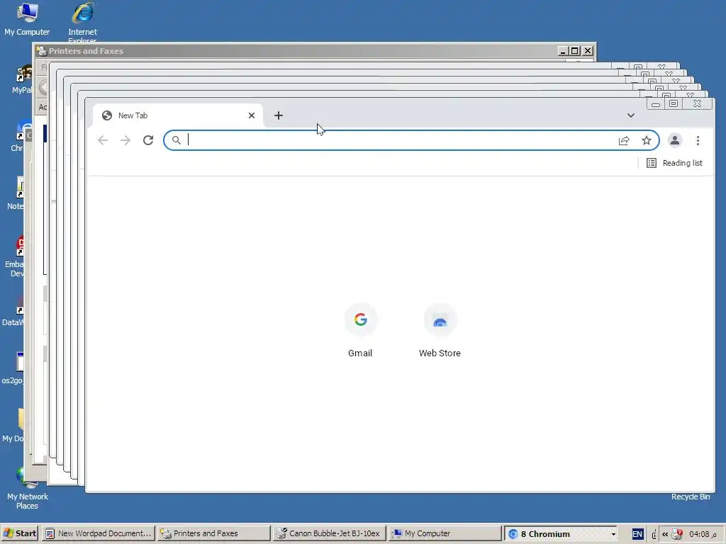Open the Gmail shortcut

pyautogui.click(x=361, y=330)
